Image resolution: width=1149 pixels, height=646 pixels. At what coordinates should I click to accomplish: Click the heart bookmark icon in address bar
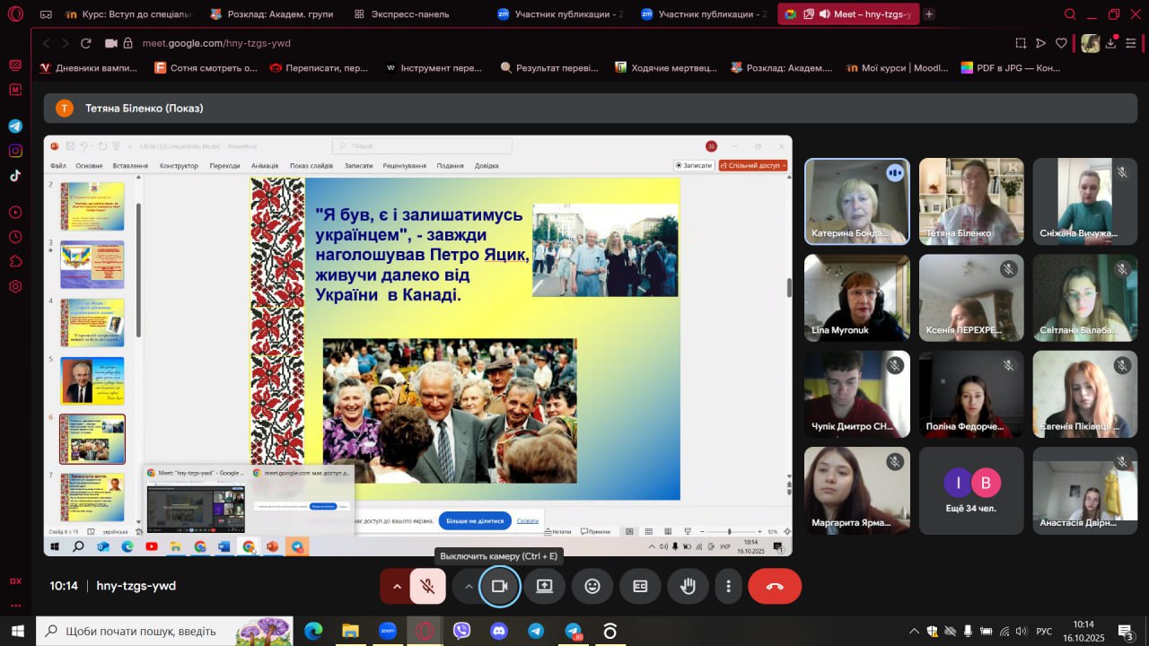point(1061,43)
